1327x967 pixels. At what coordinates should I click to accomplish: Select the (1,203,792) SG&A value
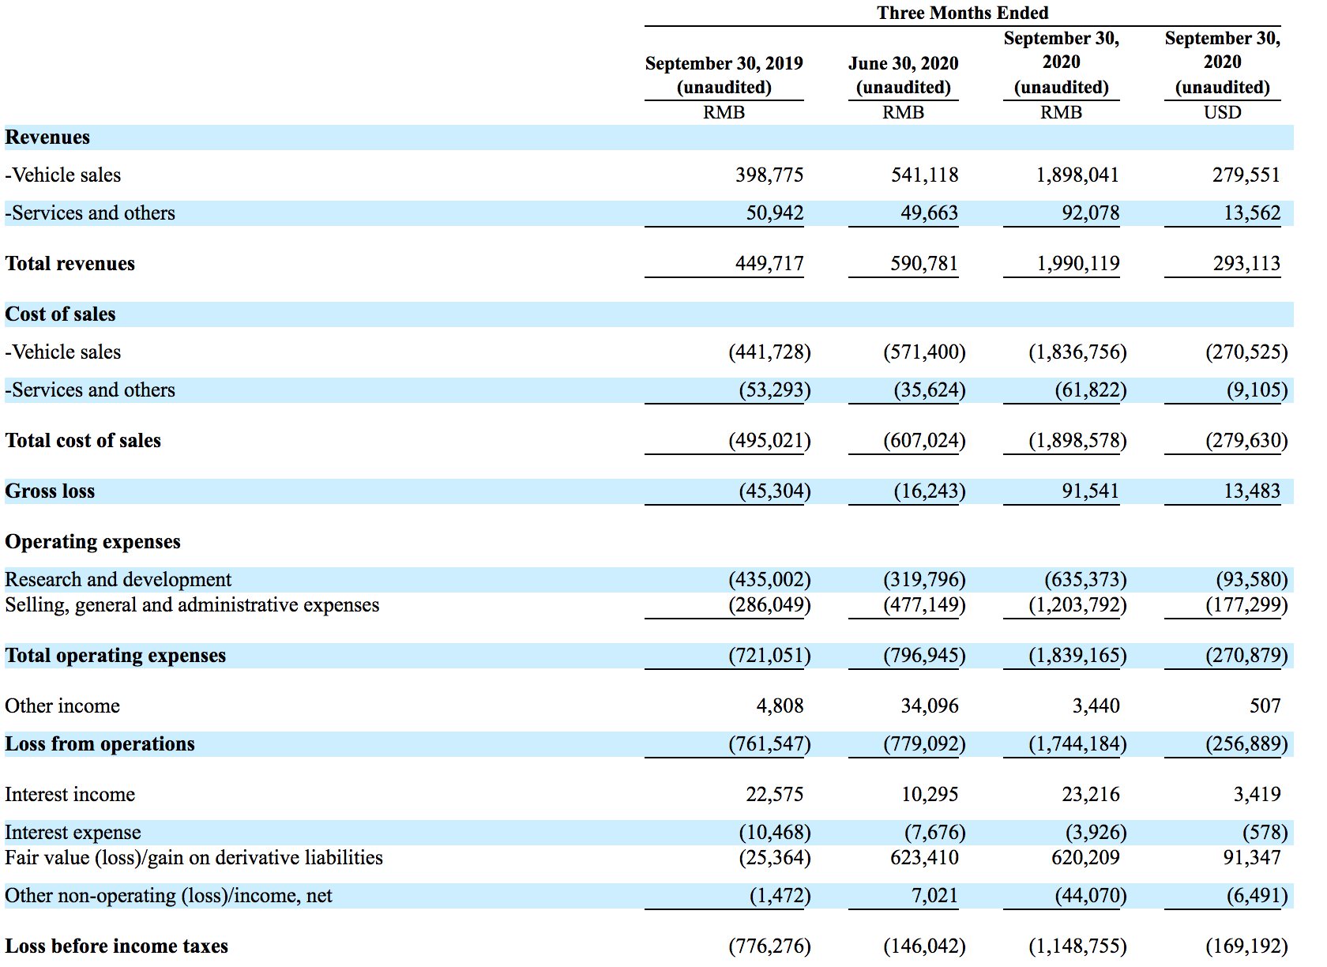click(x=1077, y=604)
